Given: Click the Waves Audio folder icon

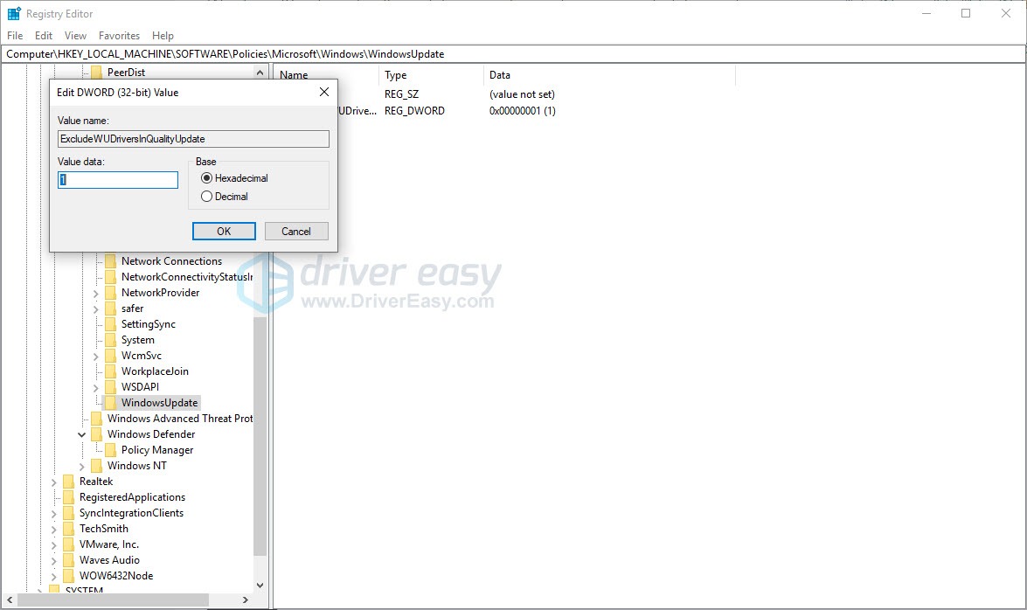Looking at the screenshot, I should (70, 559).
